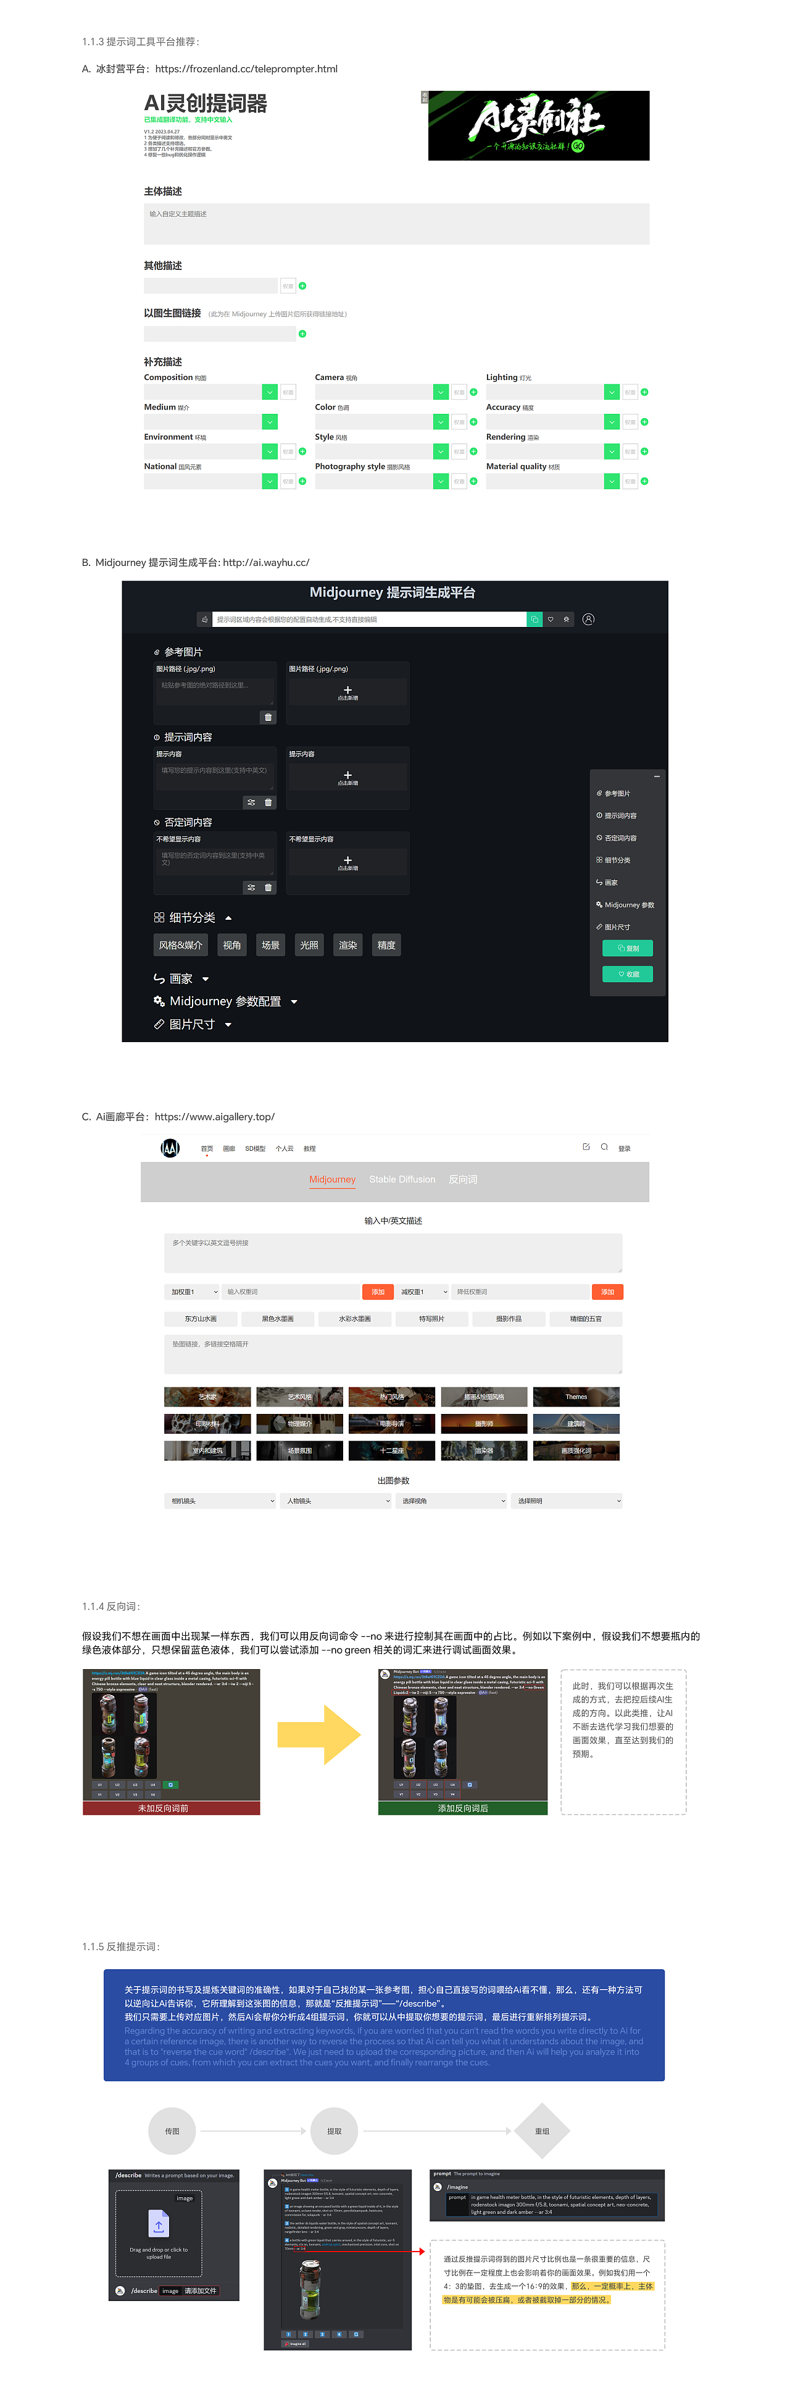The image size is (790, 2406).
Task: Click the search icon in Ai画廊 header
Action: coord(604,1147)
